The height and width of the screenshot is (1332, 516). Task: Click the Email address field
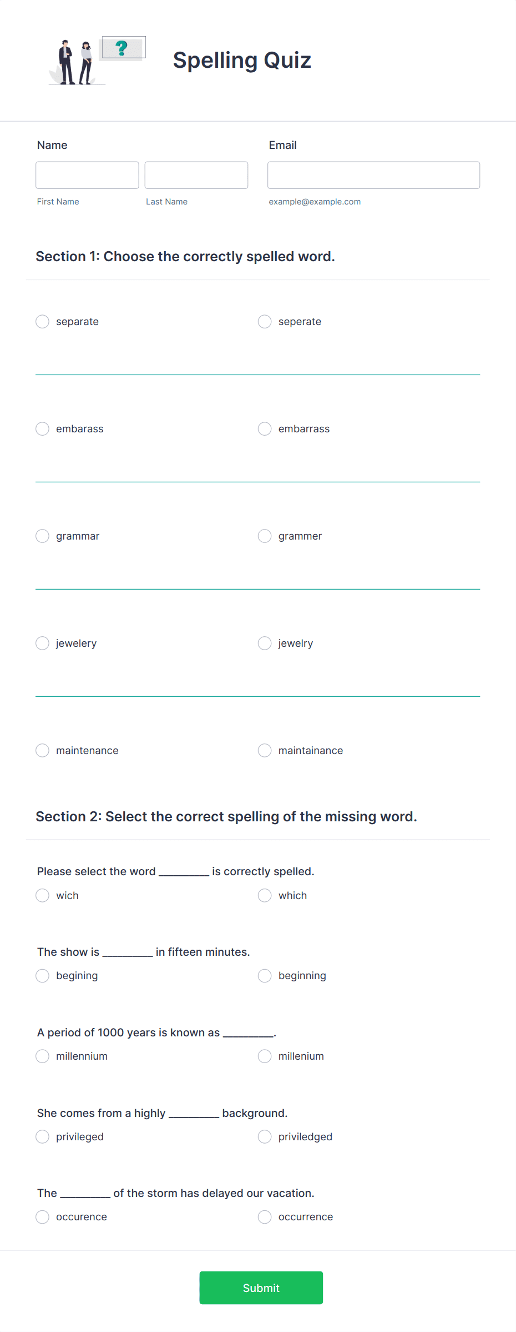click(x=373, y=174)
